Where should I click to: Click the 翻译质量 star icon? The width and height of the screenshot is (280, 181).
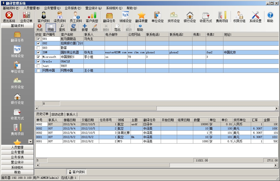point(141,16)
